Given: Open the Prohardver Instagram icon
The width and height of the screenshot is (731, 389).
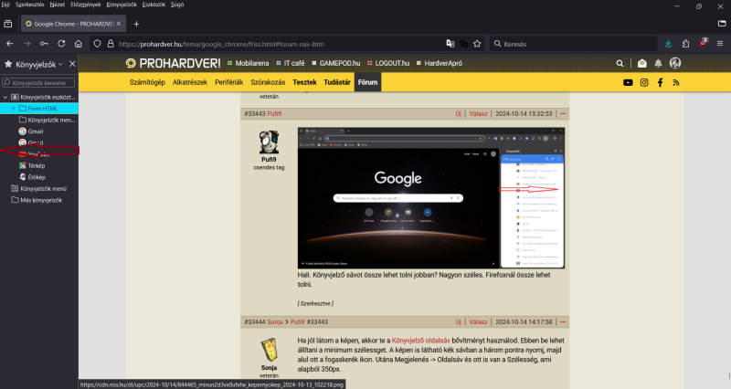Looking at the screenshot, I should [644, 82].
